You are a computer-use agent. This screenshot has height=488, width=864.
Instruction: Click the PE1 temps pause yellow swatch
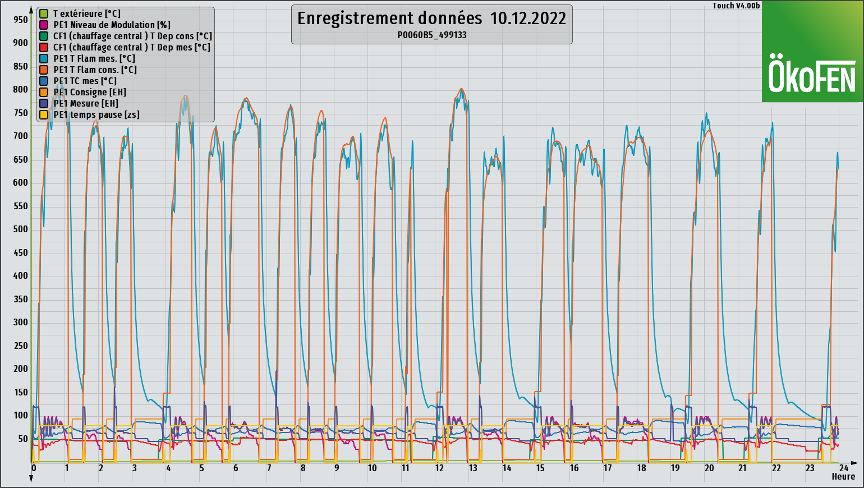pyautogui.click(x=44, y=114)
